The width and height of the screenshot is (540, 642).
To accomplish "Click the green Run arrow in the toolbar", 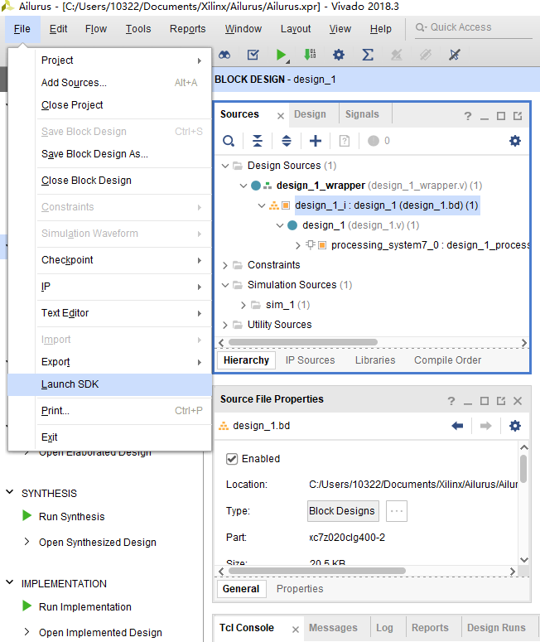I will tap(281, 55).
